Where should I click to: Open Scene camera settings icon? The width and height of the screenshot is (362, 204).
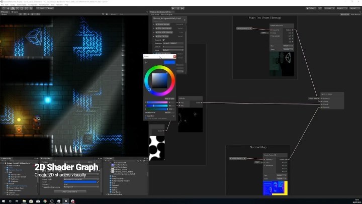[x=107, y=14]
